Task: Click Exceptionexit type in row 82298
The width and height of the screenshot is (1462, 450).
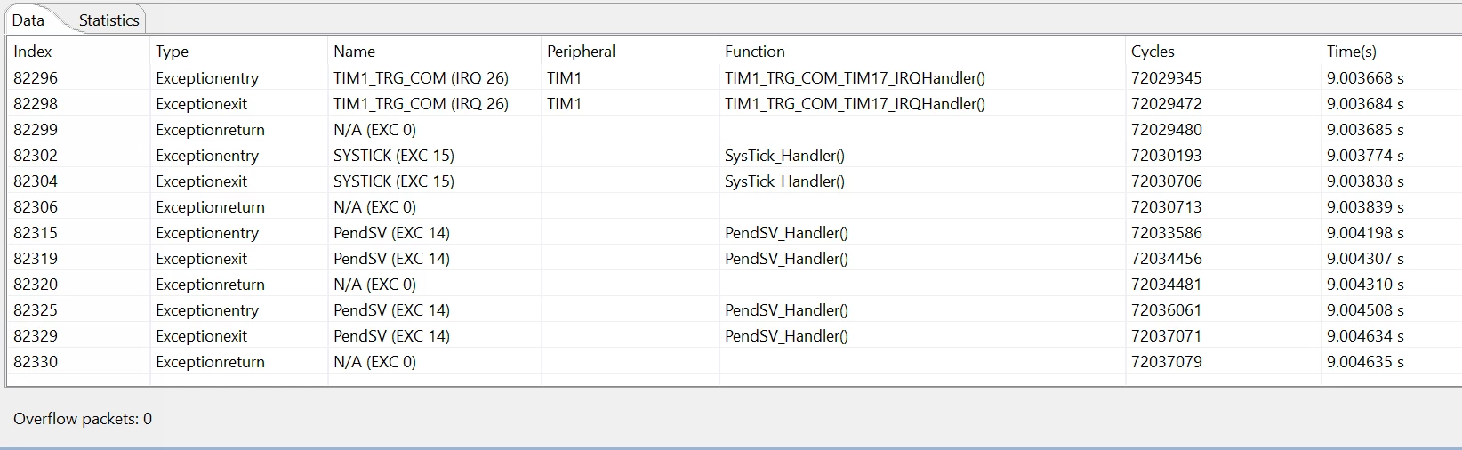Action: (201, 104)
